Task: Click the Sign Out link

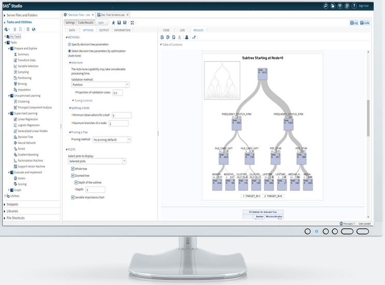Action: tap(364, 6)
